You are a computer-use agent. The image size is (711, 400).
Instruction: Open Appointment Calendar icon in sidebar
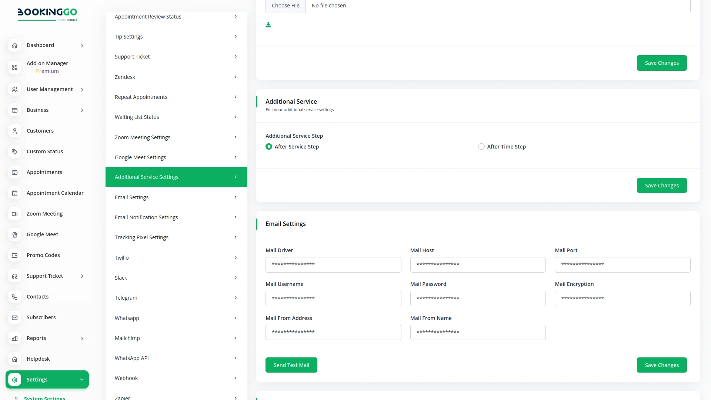click(x=14, y=193)
